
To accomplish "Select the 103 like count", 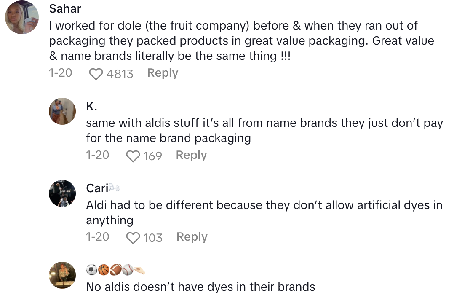I will 152,238.
